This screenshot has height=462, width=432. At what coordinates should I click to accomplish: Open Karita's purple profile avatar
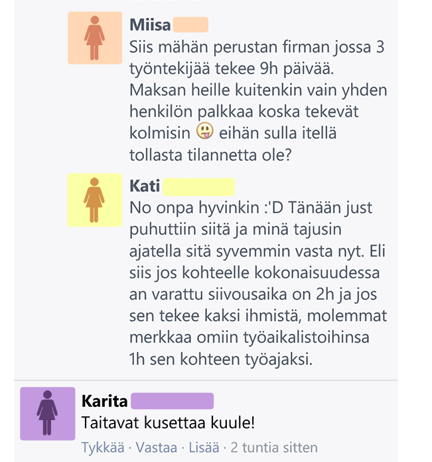point(48,413)
